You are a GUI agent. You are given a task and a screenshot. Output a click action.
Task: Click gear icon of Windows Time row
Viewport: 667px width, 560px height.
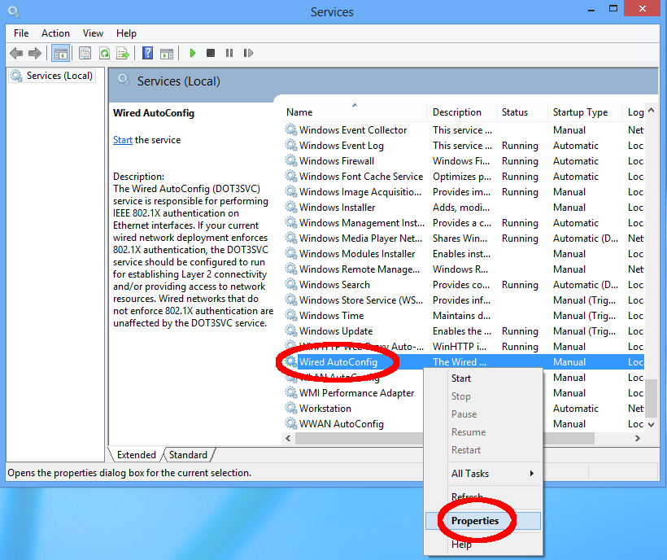(291, 315)
